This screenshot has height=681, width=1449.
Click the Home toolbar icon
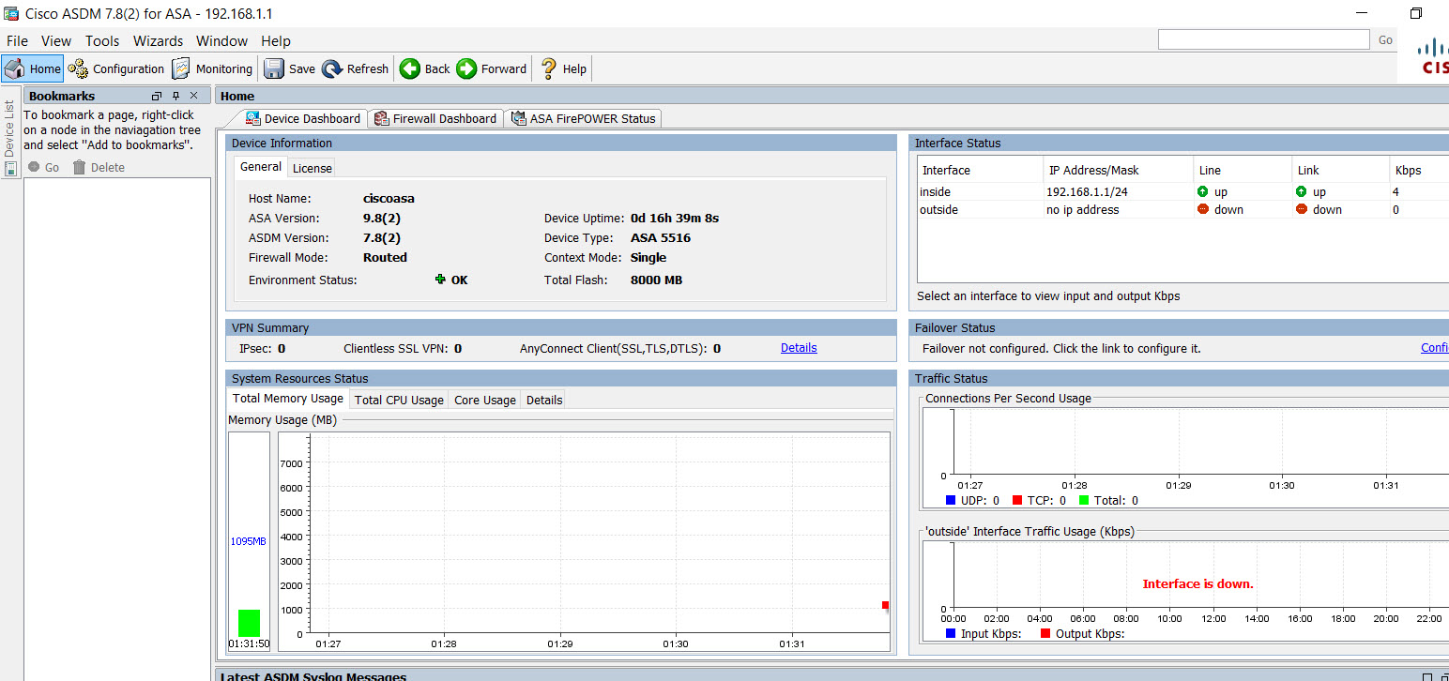pyautogui.click(x=33, y=68)
